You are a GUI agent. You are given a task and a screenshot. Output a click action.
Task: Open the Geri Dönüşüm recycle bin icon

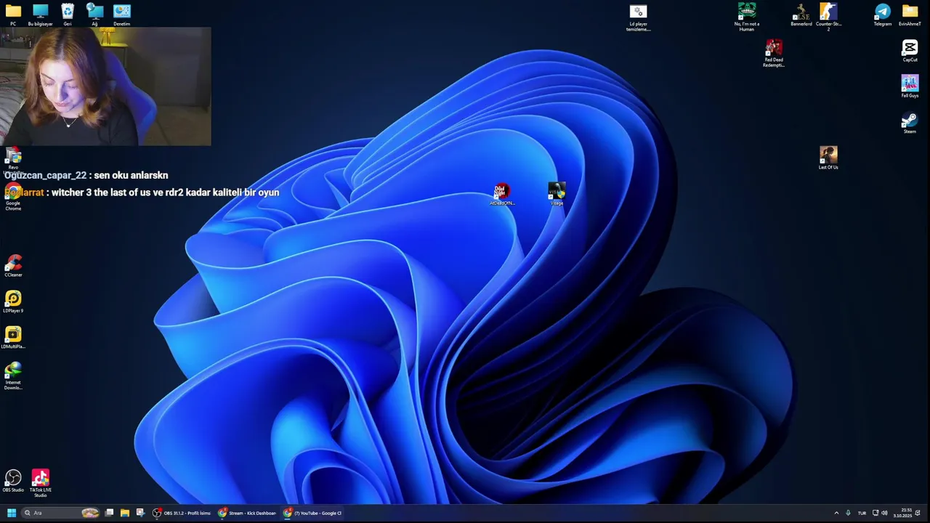click(68, 14)
